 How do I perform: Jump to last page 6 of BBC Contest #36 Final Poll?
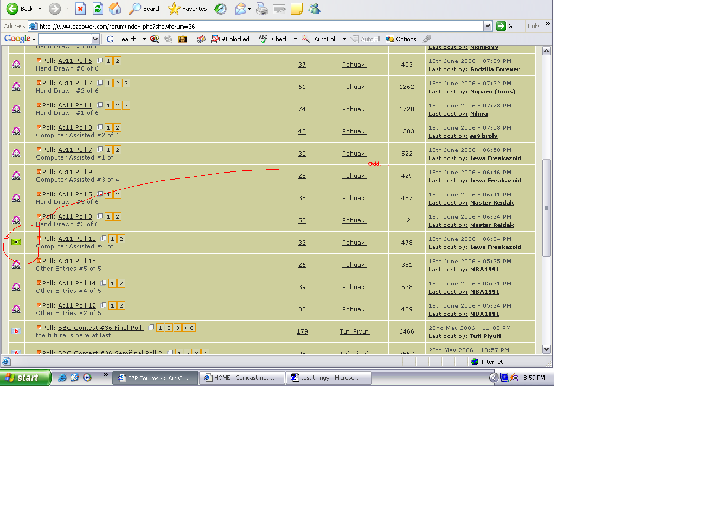[189, 328]
